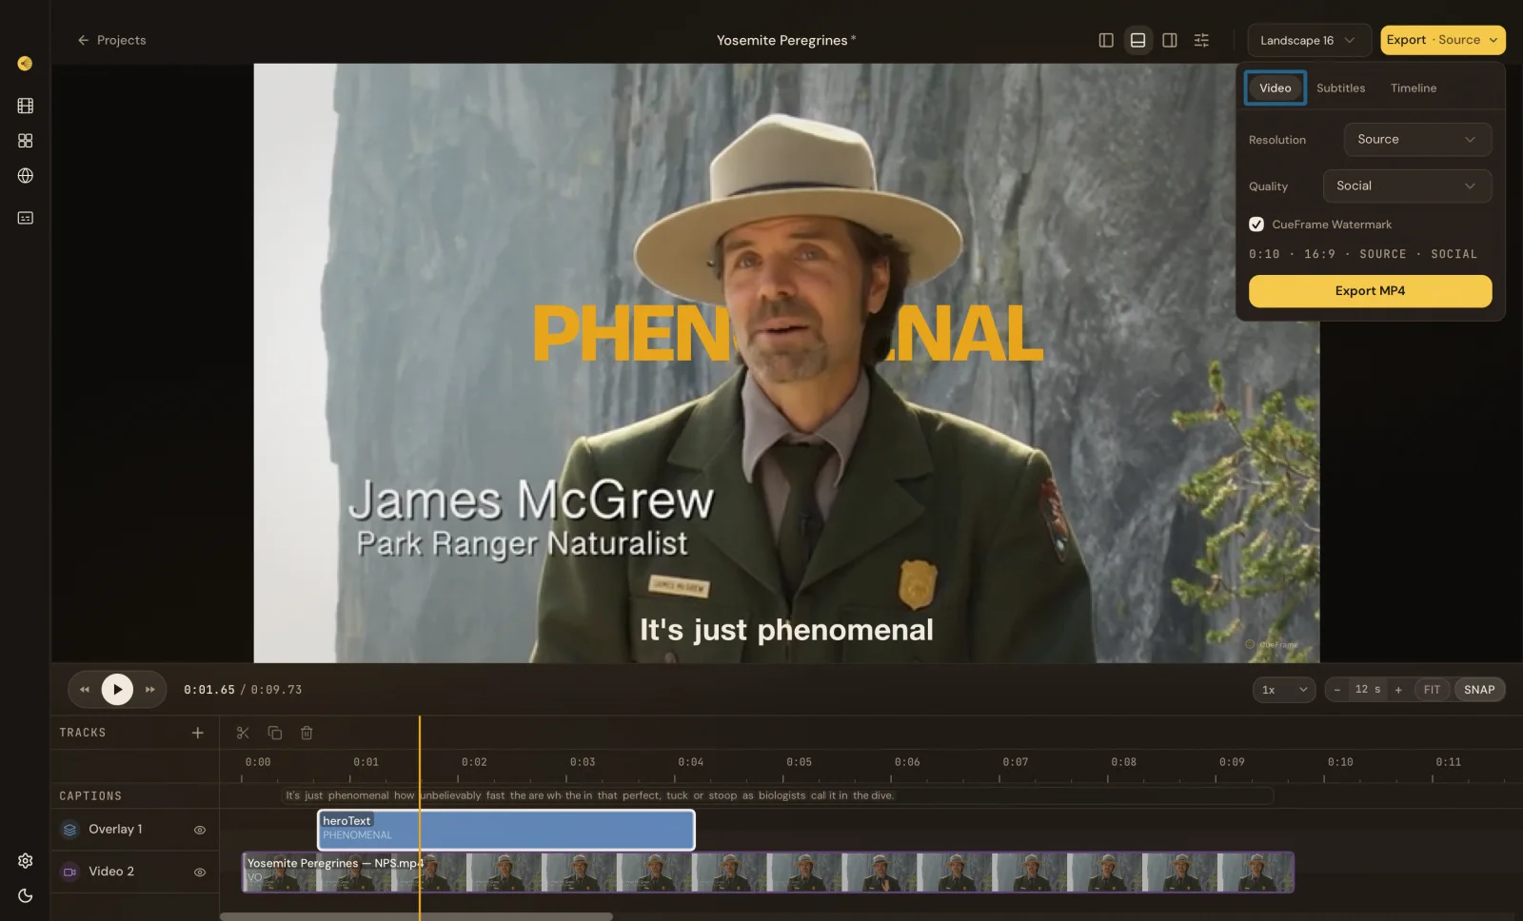Select the Overlay 1 layers icon
1523x921 pixels.
point(70,830)
